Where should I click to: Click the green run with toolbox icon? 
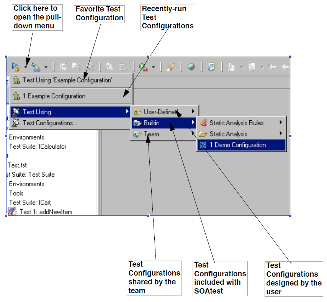[143, 67]
